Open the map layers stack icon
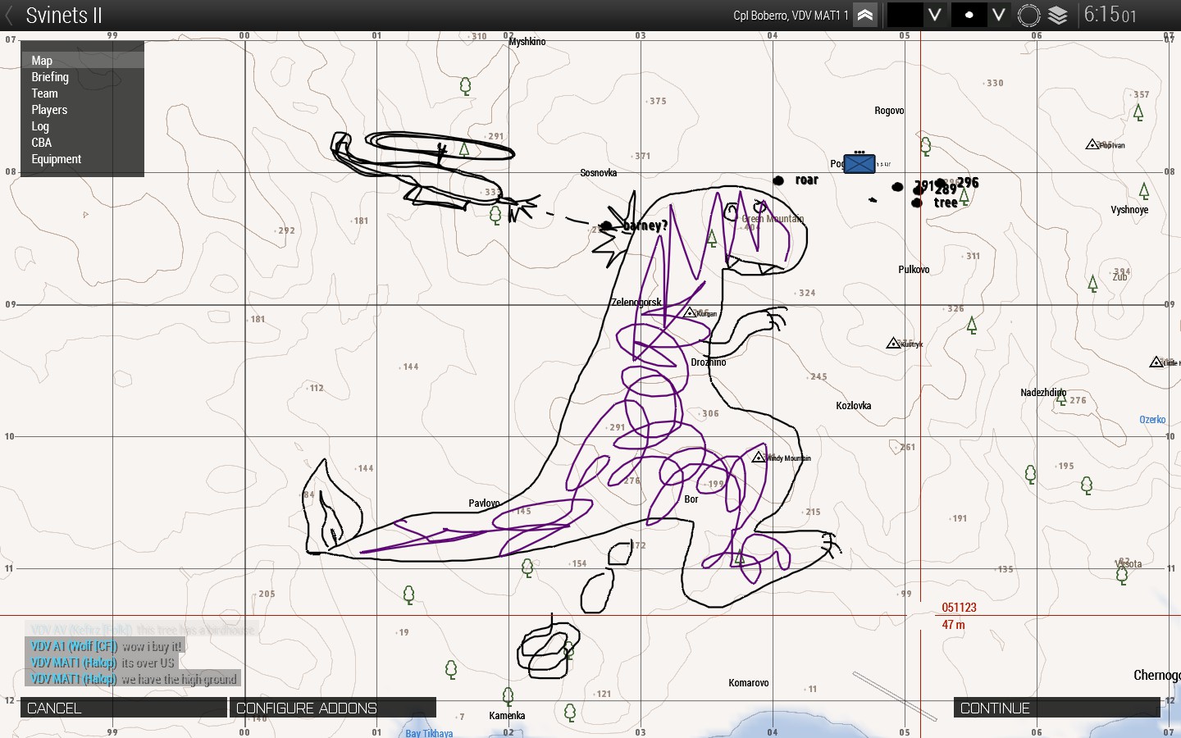The width and height of the screenshot is (1181, 738). pos(1058,16)
